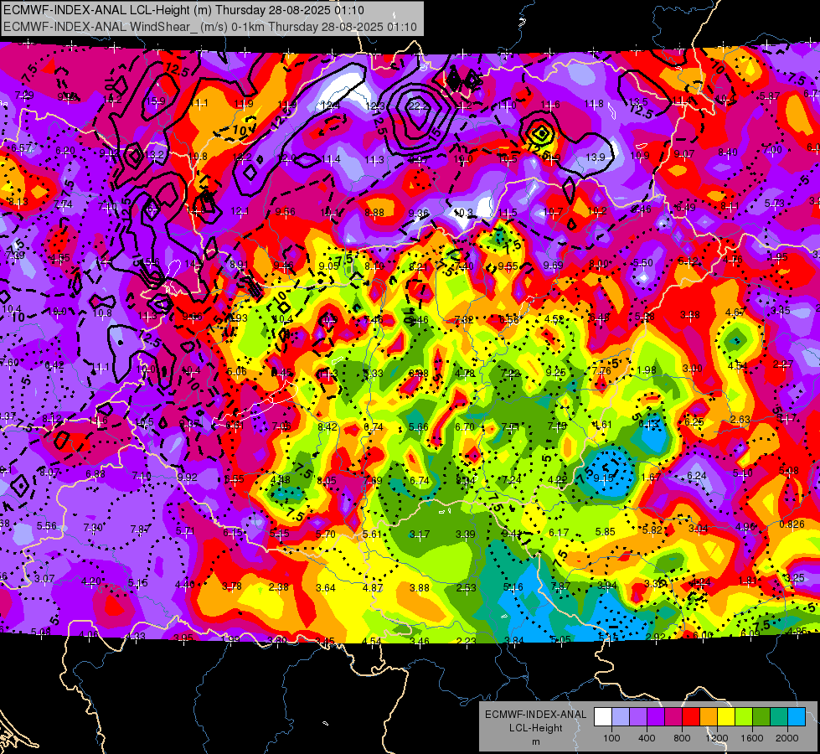Click the medium purple legend swatch
The image size is (820, 754).
[638, 717]
